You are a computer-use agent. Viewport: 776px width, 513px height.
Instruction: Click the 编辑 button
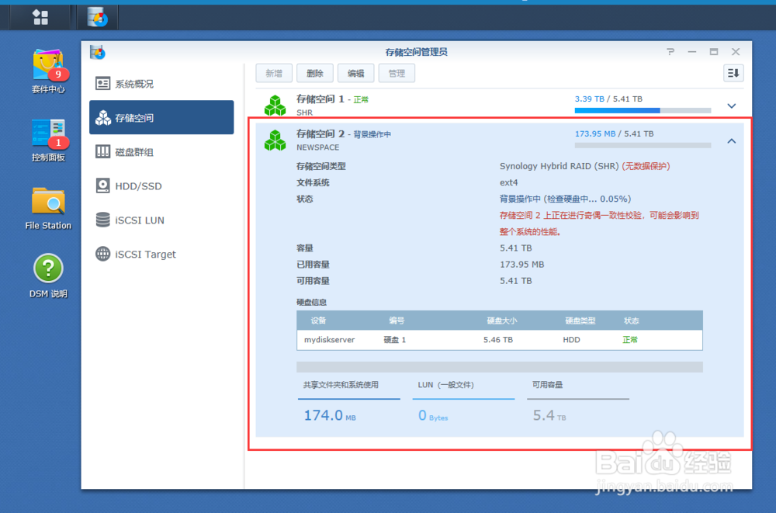pyautogui.click(x=356, y=73)
